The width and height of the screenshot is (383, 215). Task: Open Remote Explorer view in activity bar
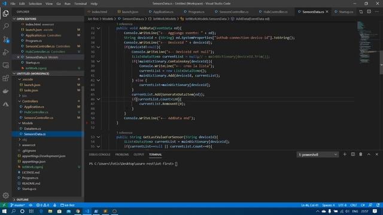click(5, 65)
